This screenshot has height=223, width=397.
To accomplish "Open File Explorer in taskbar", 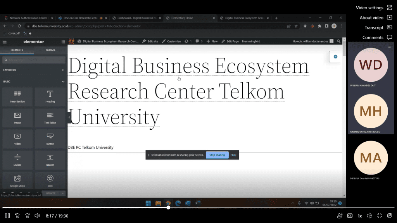I will 158,203.
